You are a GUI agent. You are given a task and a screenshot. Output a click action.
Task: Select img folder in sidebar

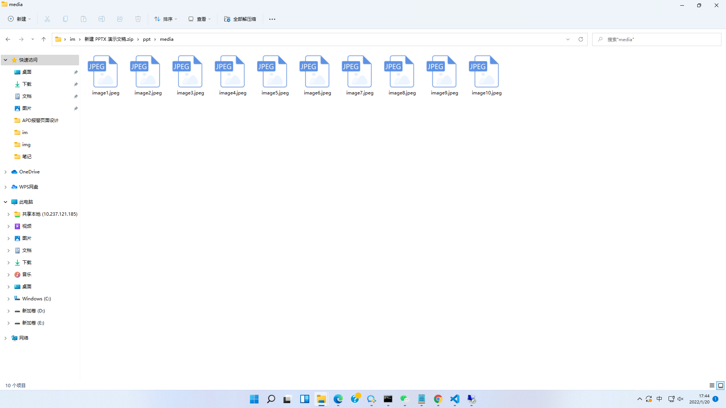tap(26, 145)
